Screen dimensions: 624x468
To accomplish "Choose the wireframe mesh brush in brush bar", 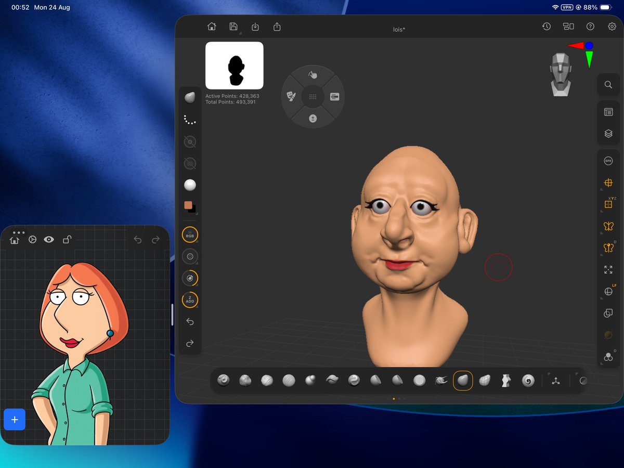I will pos(485,381).
